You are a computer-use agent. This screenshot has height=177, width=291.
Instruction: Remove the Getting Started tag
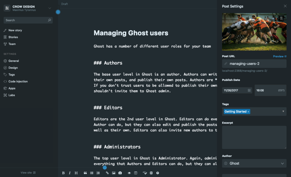(248, 111)
